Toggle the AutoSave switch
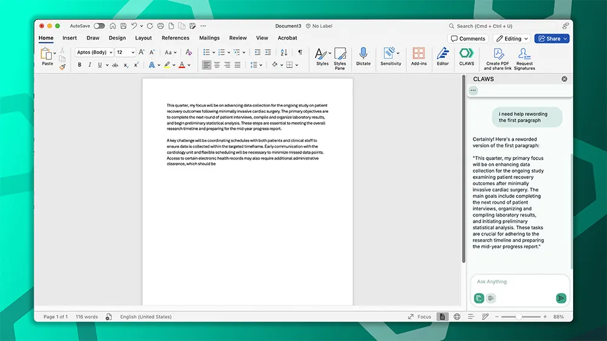 99,26
